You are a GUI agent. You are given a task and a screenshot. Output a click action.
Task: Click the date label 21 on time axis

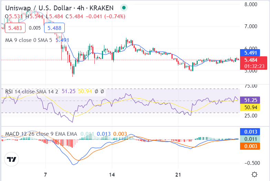(178, 175)
